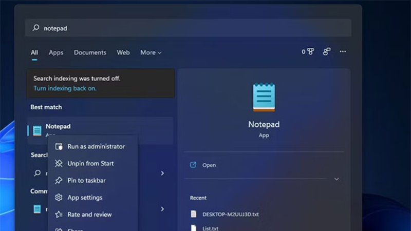This screenshot has height=231, width=411.
Task: Choose Pin to taskbar from context menu
Action: pyautogui.click(x=86, y=181)
